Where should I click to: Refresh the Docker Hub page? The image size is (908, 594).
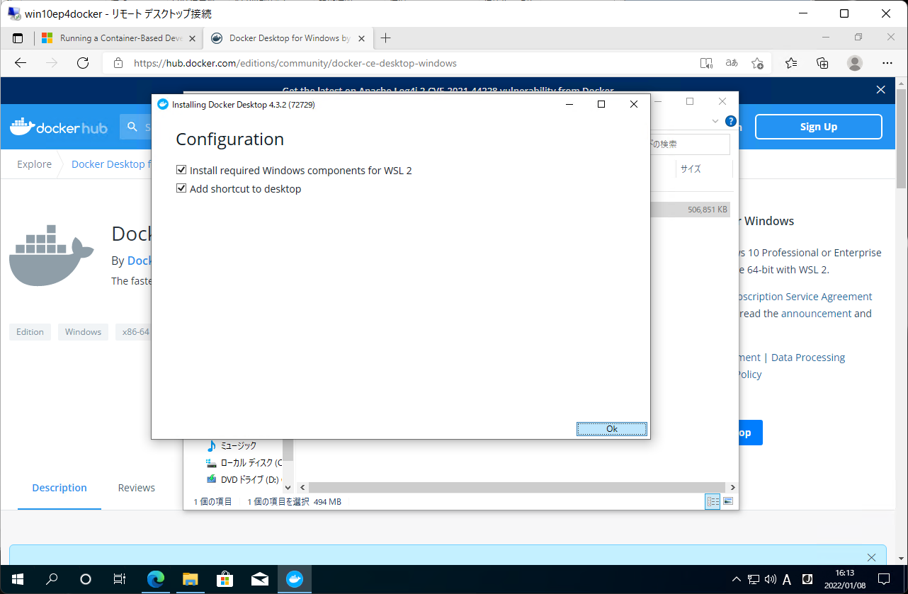coord(83,63)
